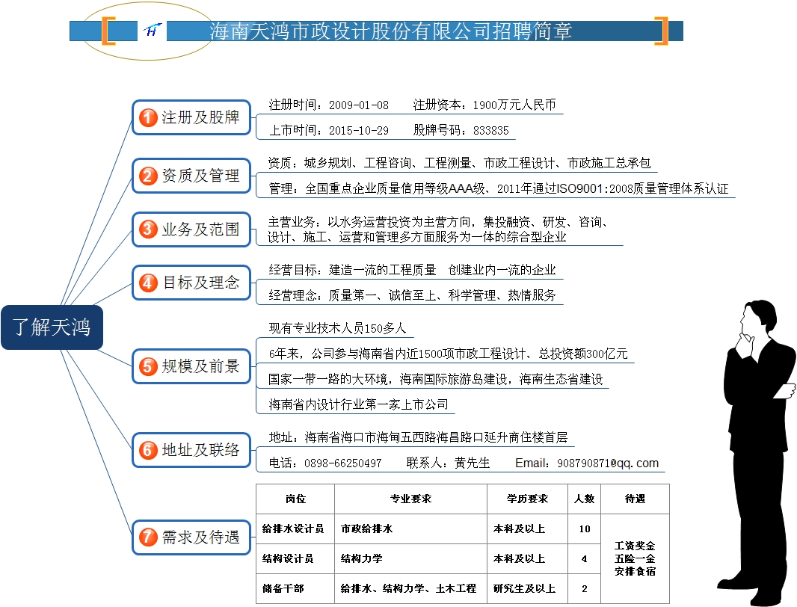Select the 了解天鸿 root node
The image size is (797, 607).
51,327
